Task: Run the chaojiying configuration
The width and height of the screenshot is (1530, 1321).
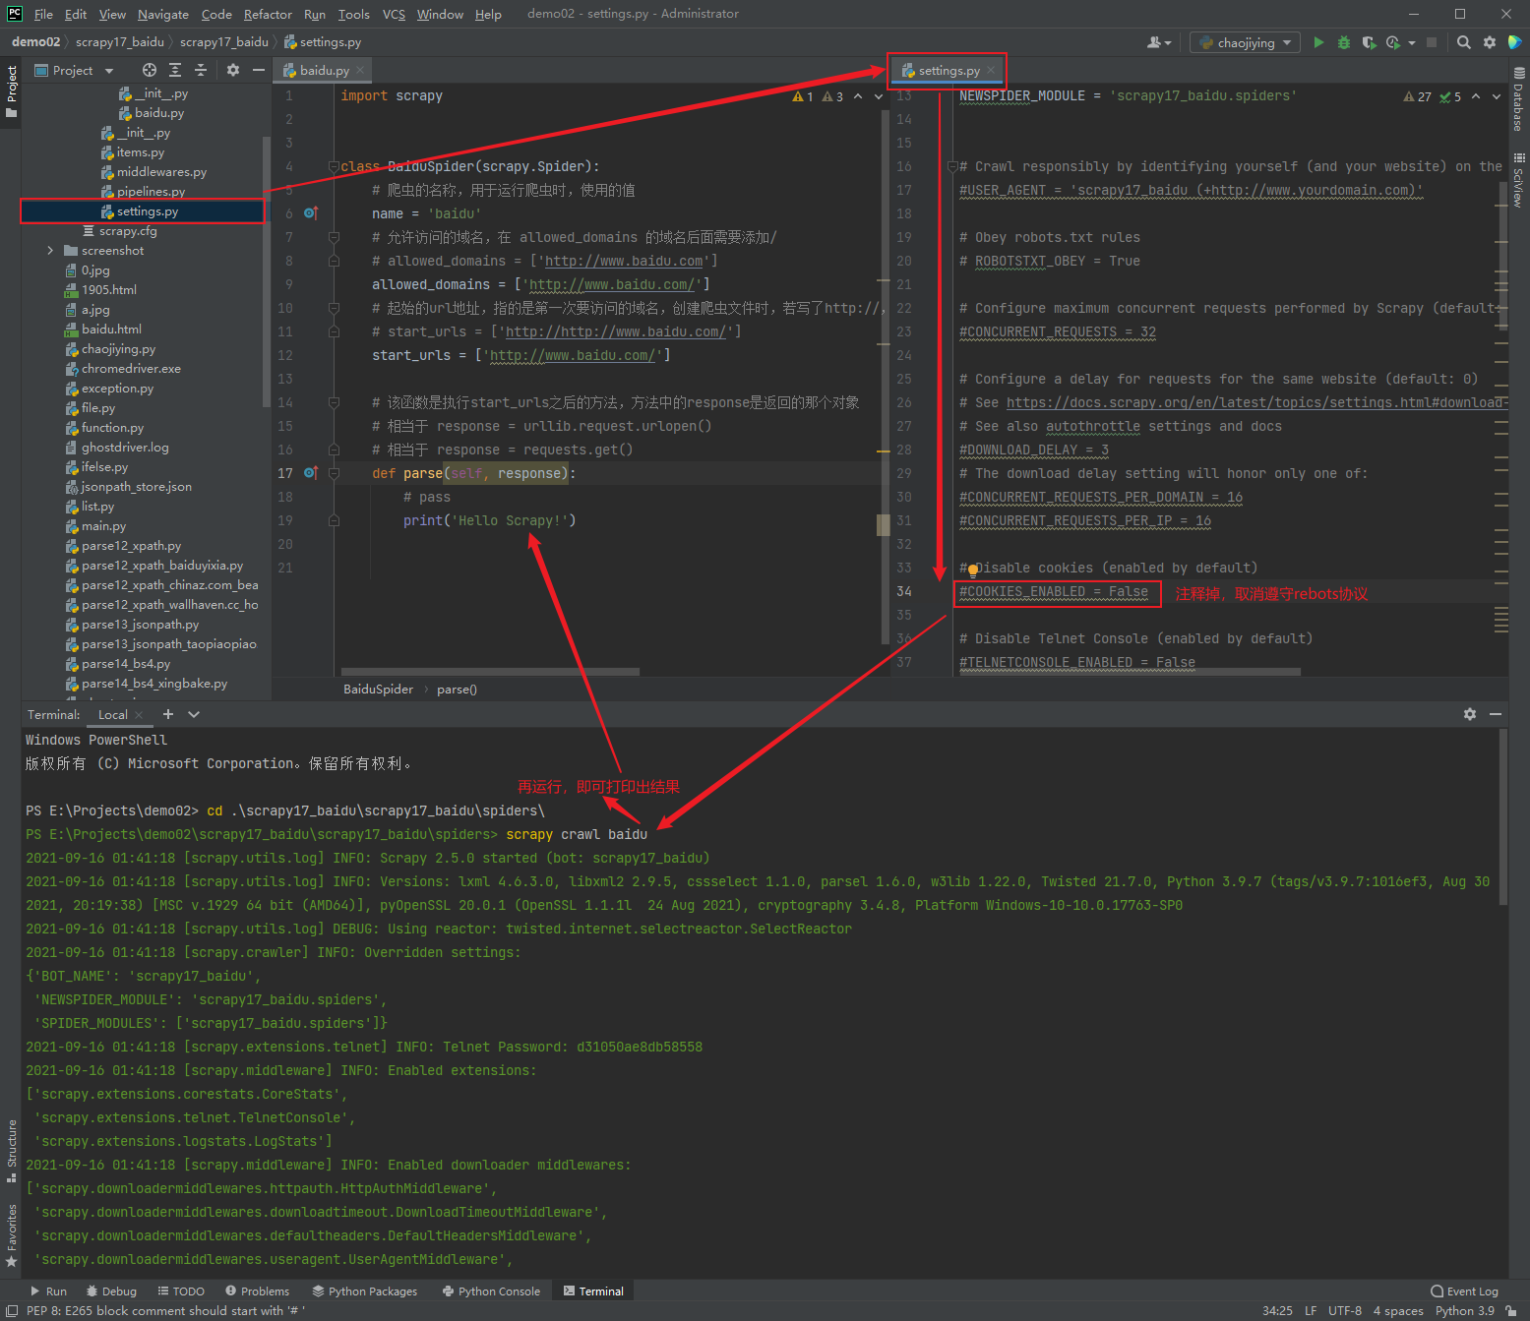Action: (1318, 42)
